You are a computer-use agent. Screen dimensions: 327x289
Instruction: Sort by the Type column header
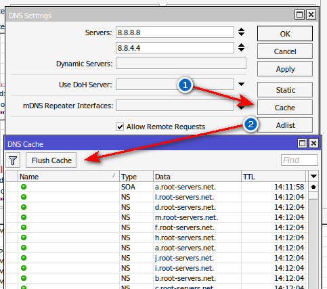[x=137, y=177]
